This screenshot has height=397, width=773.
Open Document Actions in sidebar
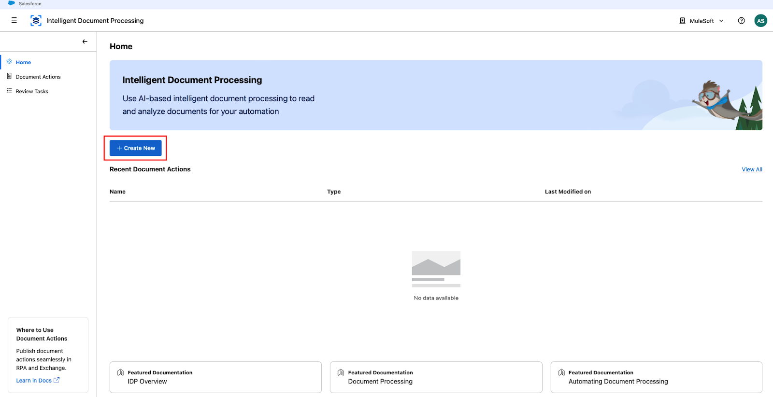pyautogui.click(x=38, y=77)
